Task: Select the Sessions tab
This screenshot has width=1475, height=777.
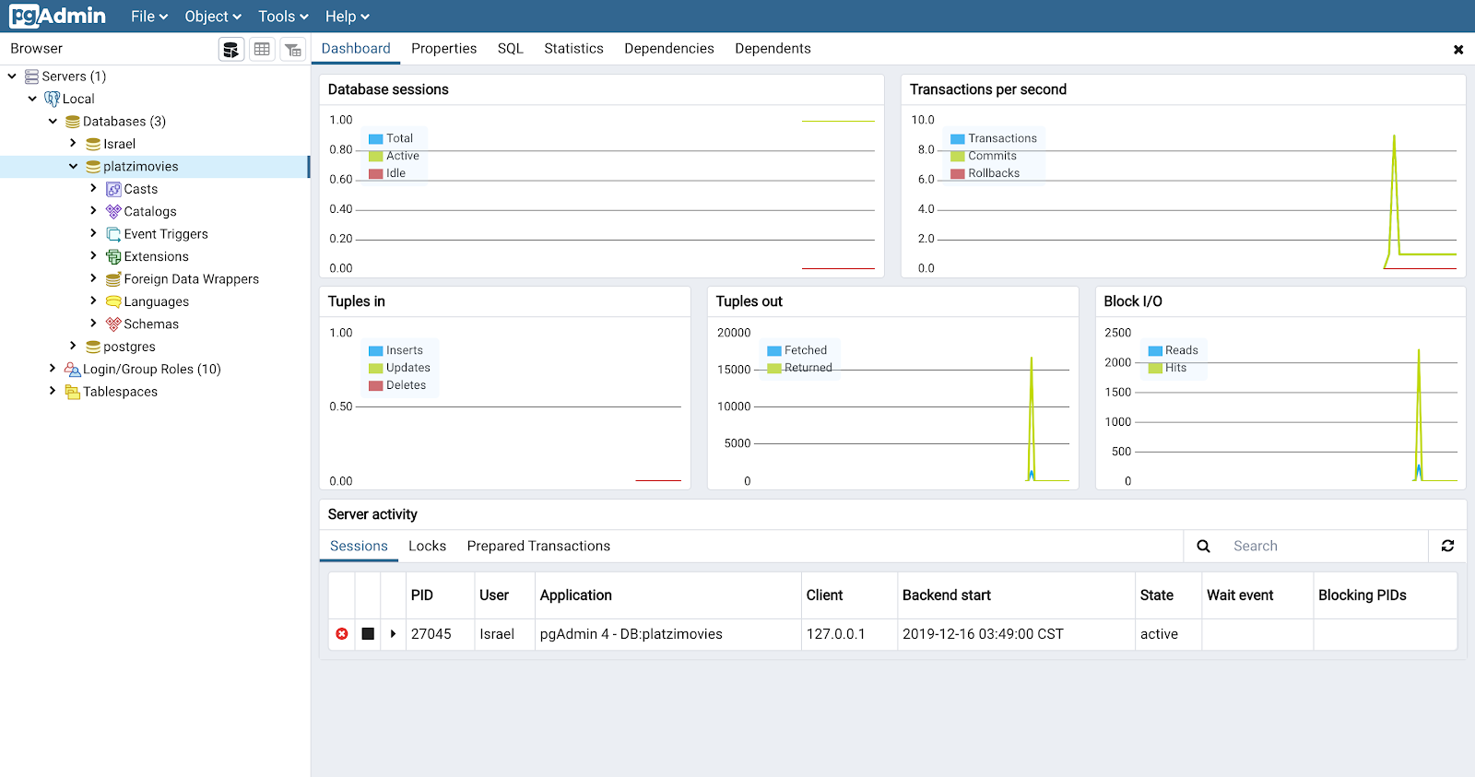Action: click(x=359, y=547)
